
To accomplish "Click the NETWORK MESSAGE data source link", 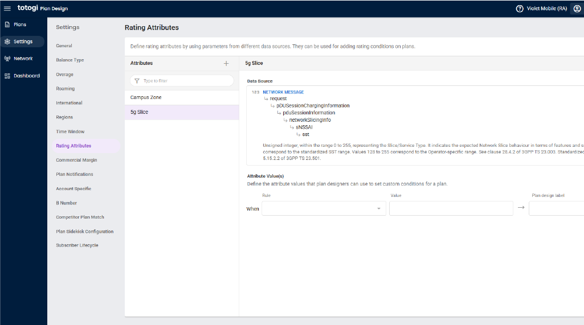I will coord(283,92).
